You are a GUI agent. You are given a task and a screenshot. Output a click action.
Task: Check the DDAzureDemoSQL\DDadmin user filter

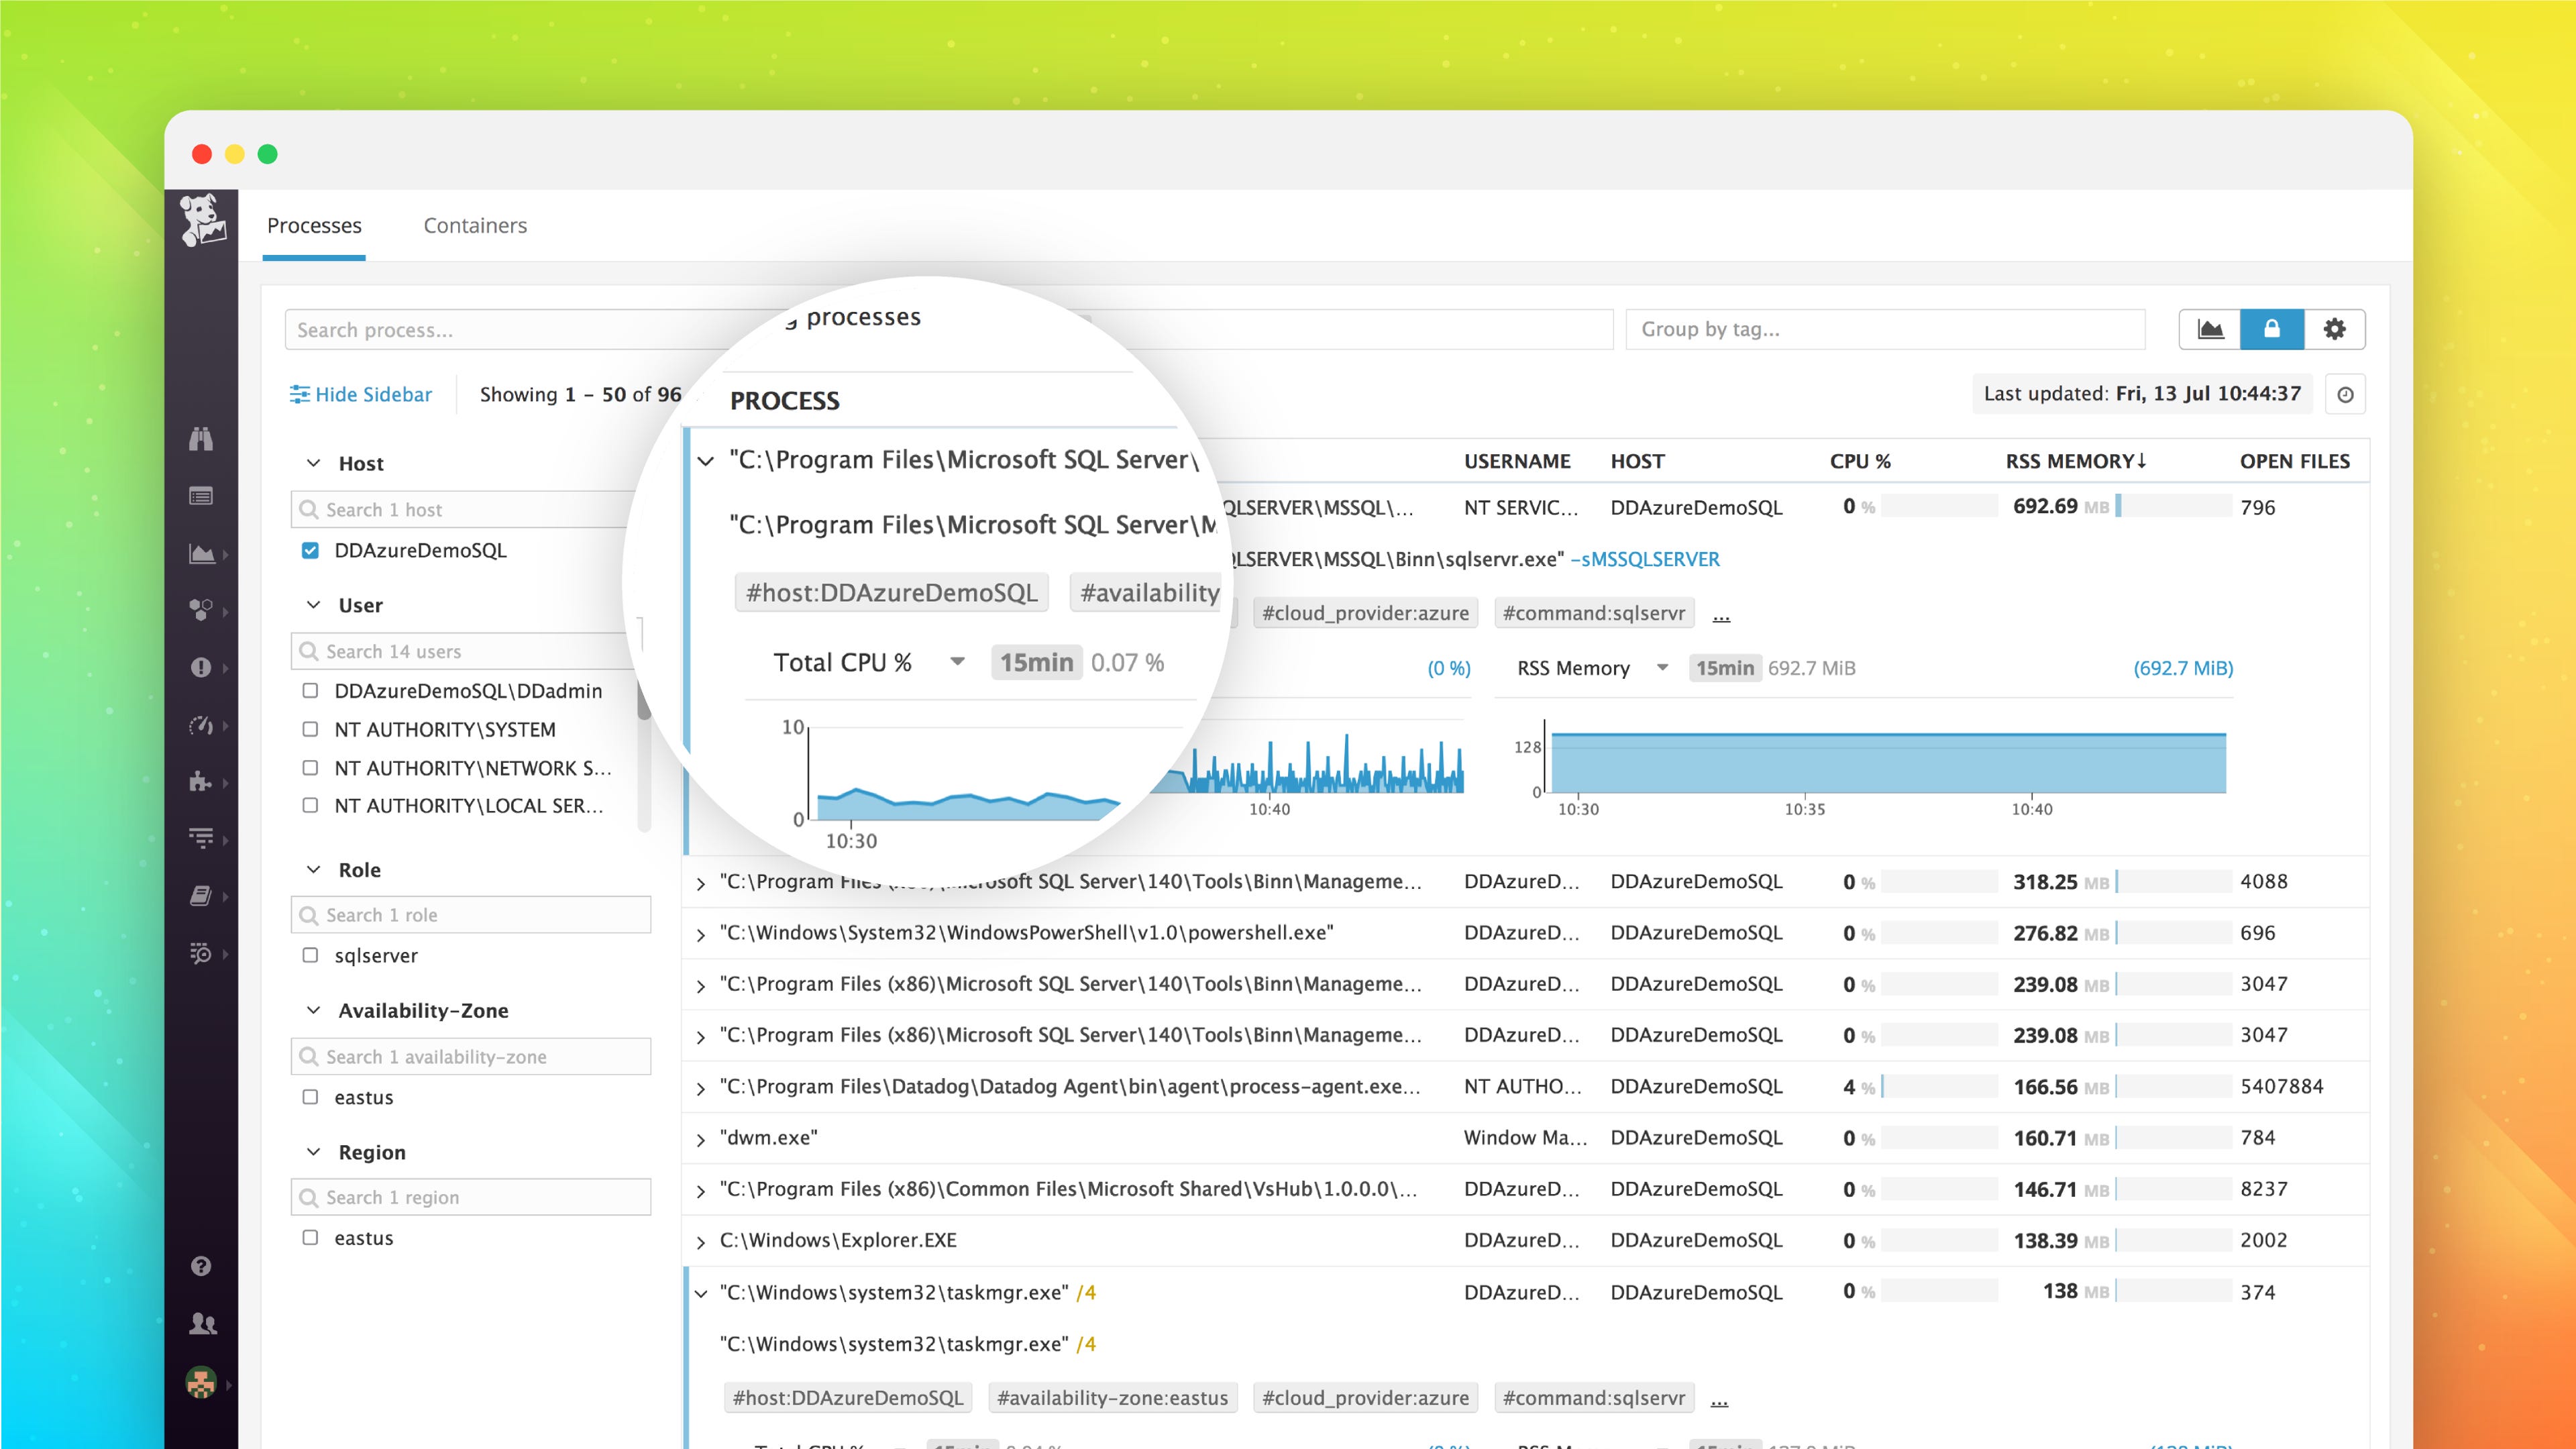310,691
